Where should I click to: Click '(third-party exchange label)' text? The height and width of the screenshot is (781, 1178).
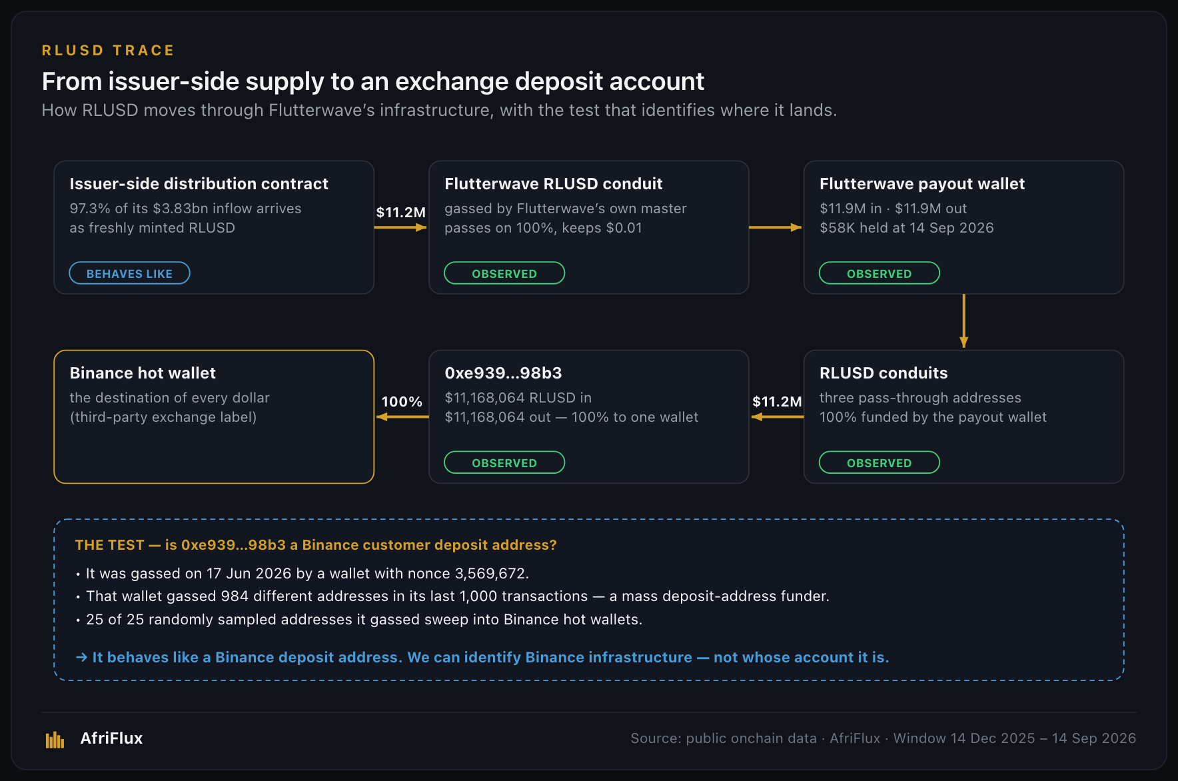click(x=163, y=417)
